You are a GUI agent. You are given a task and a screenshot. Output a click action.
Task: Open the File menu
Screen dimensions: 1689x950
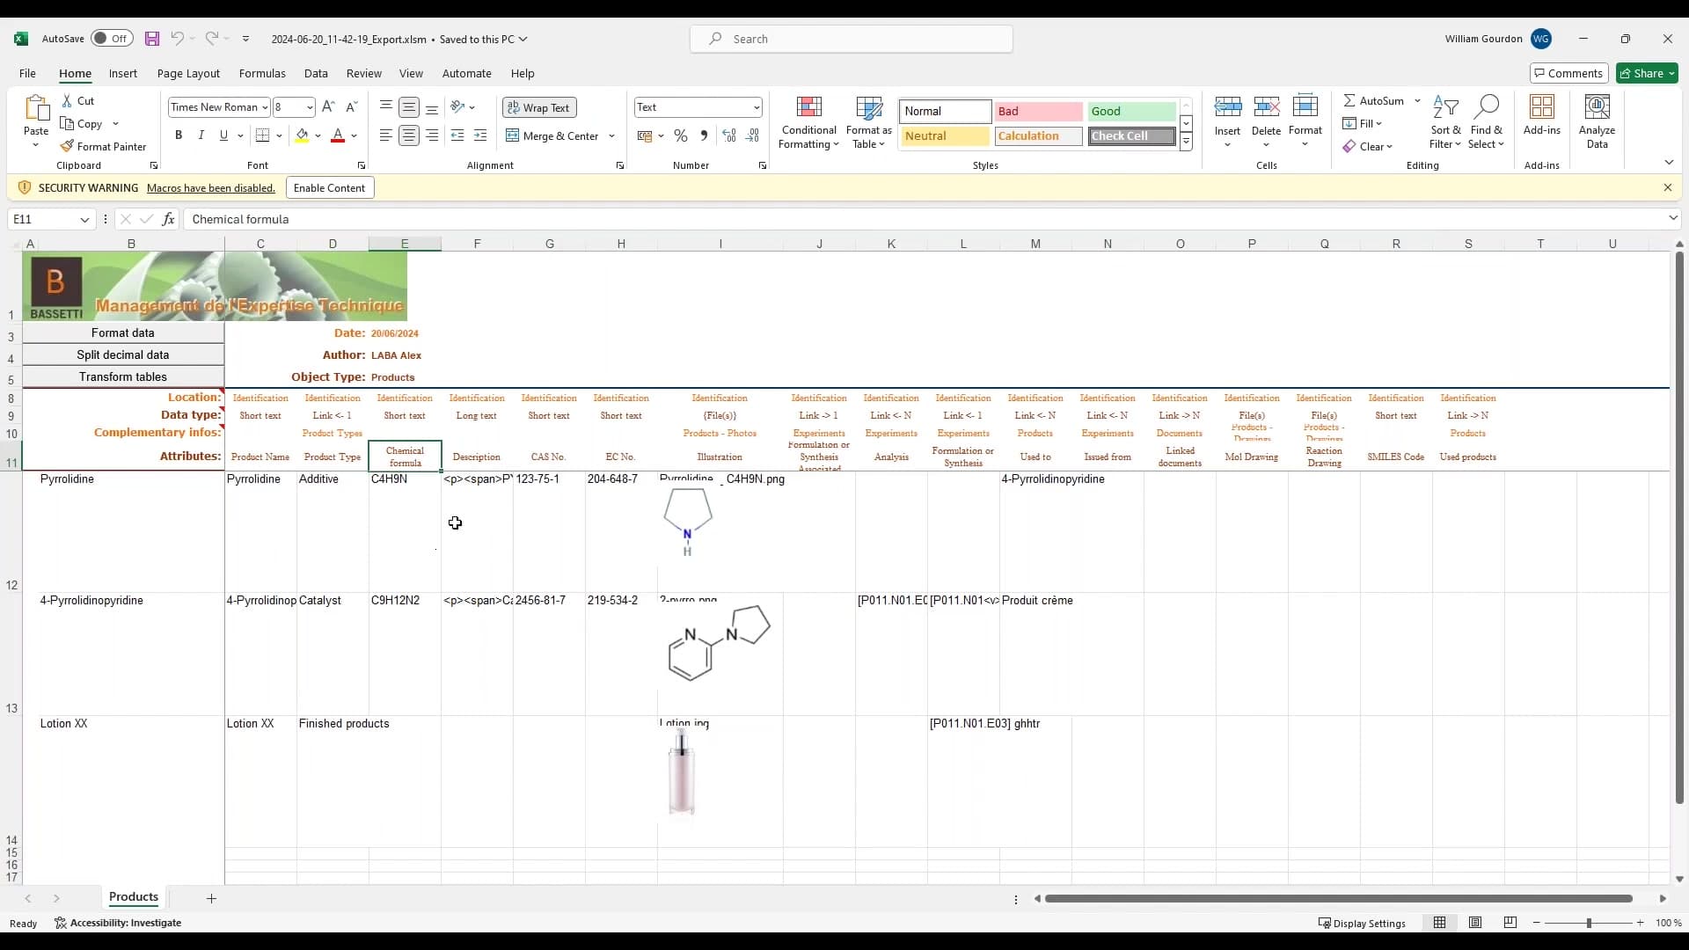coord(27,74)
